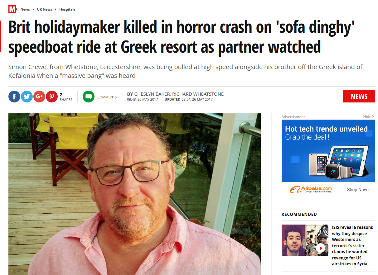This screenshot has width=378, height=275.
Task: Click the Alibaba.com logo in advert
Action: (x=311, y=189)
